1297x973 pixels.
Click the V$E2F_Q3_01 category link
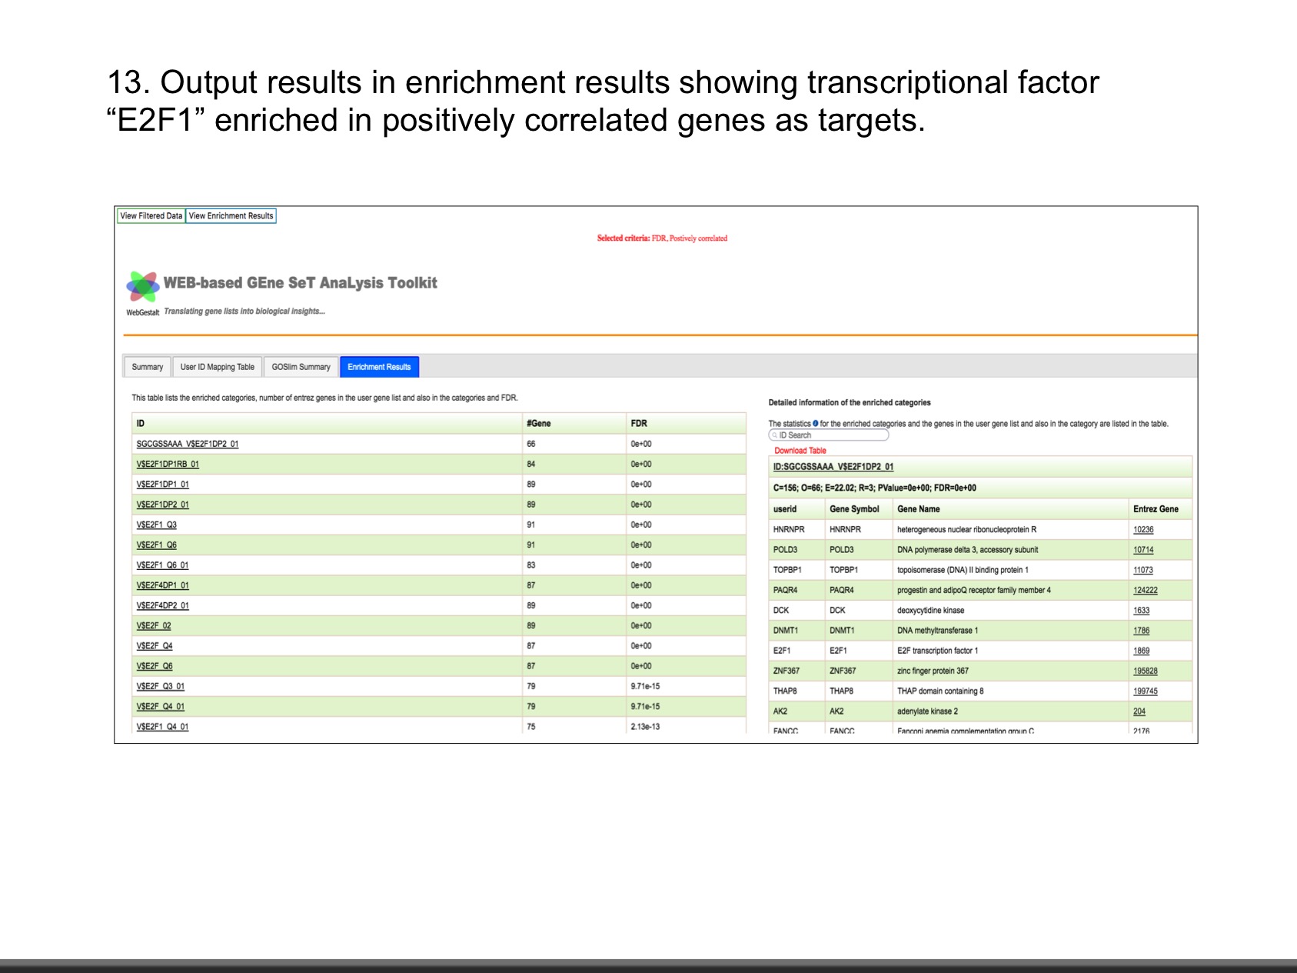tap(160, 686)
